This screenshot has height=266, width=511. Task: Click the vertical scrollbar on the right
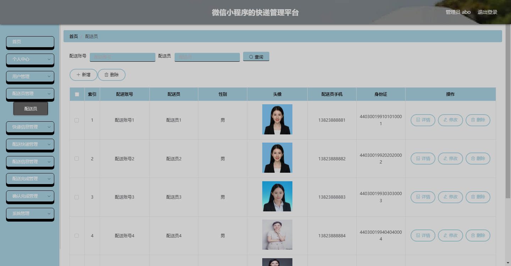point(508,112)
